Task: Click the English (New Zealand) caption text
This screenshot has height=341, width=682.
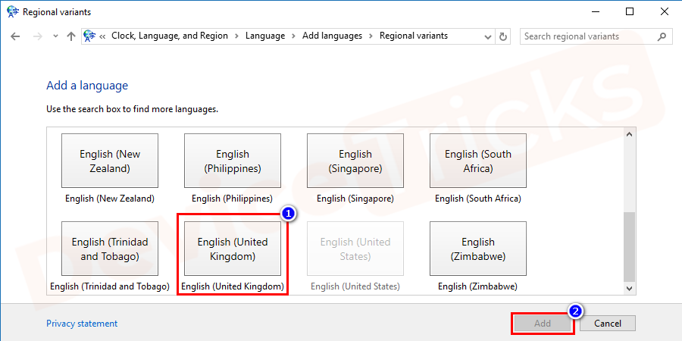Action: coord(110,199)
